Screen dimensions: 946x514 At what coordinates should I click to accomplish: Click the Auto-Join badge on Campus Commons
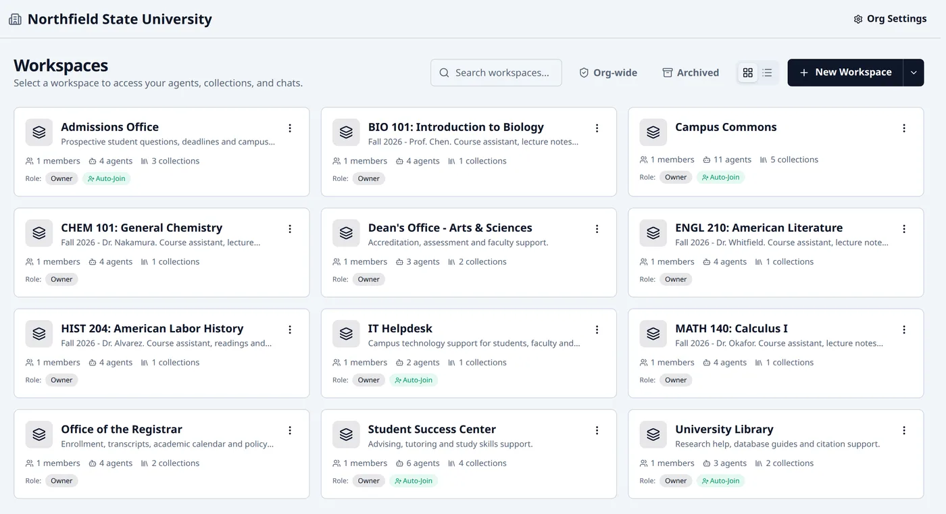pos(720,177)
